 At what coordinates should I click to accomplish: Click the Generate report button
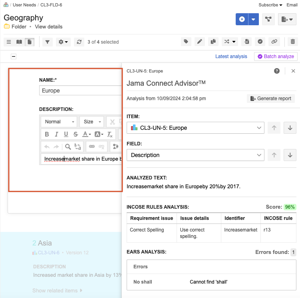pos(271,99)
